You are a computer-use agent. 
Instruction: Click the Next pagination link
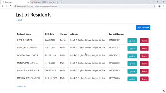pos(21,86)
